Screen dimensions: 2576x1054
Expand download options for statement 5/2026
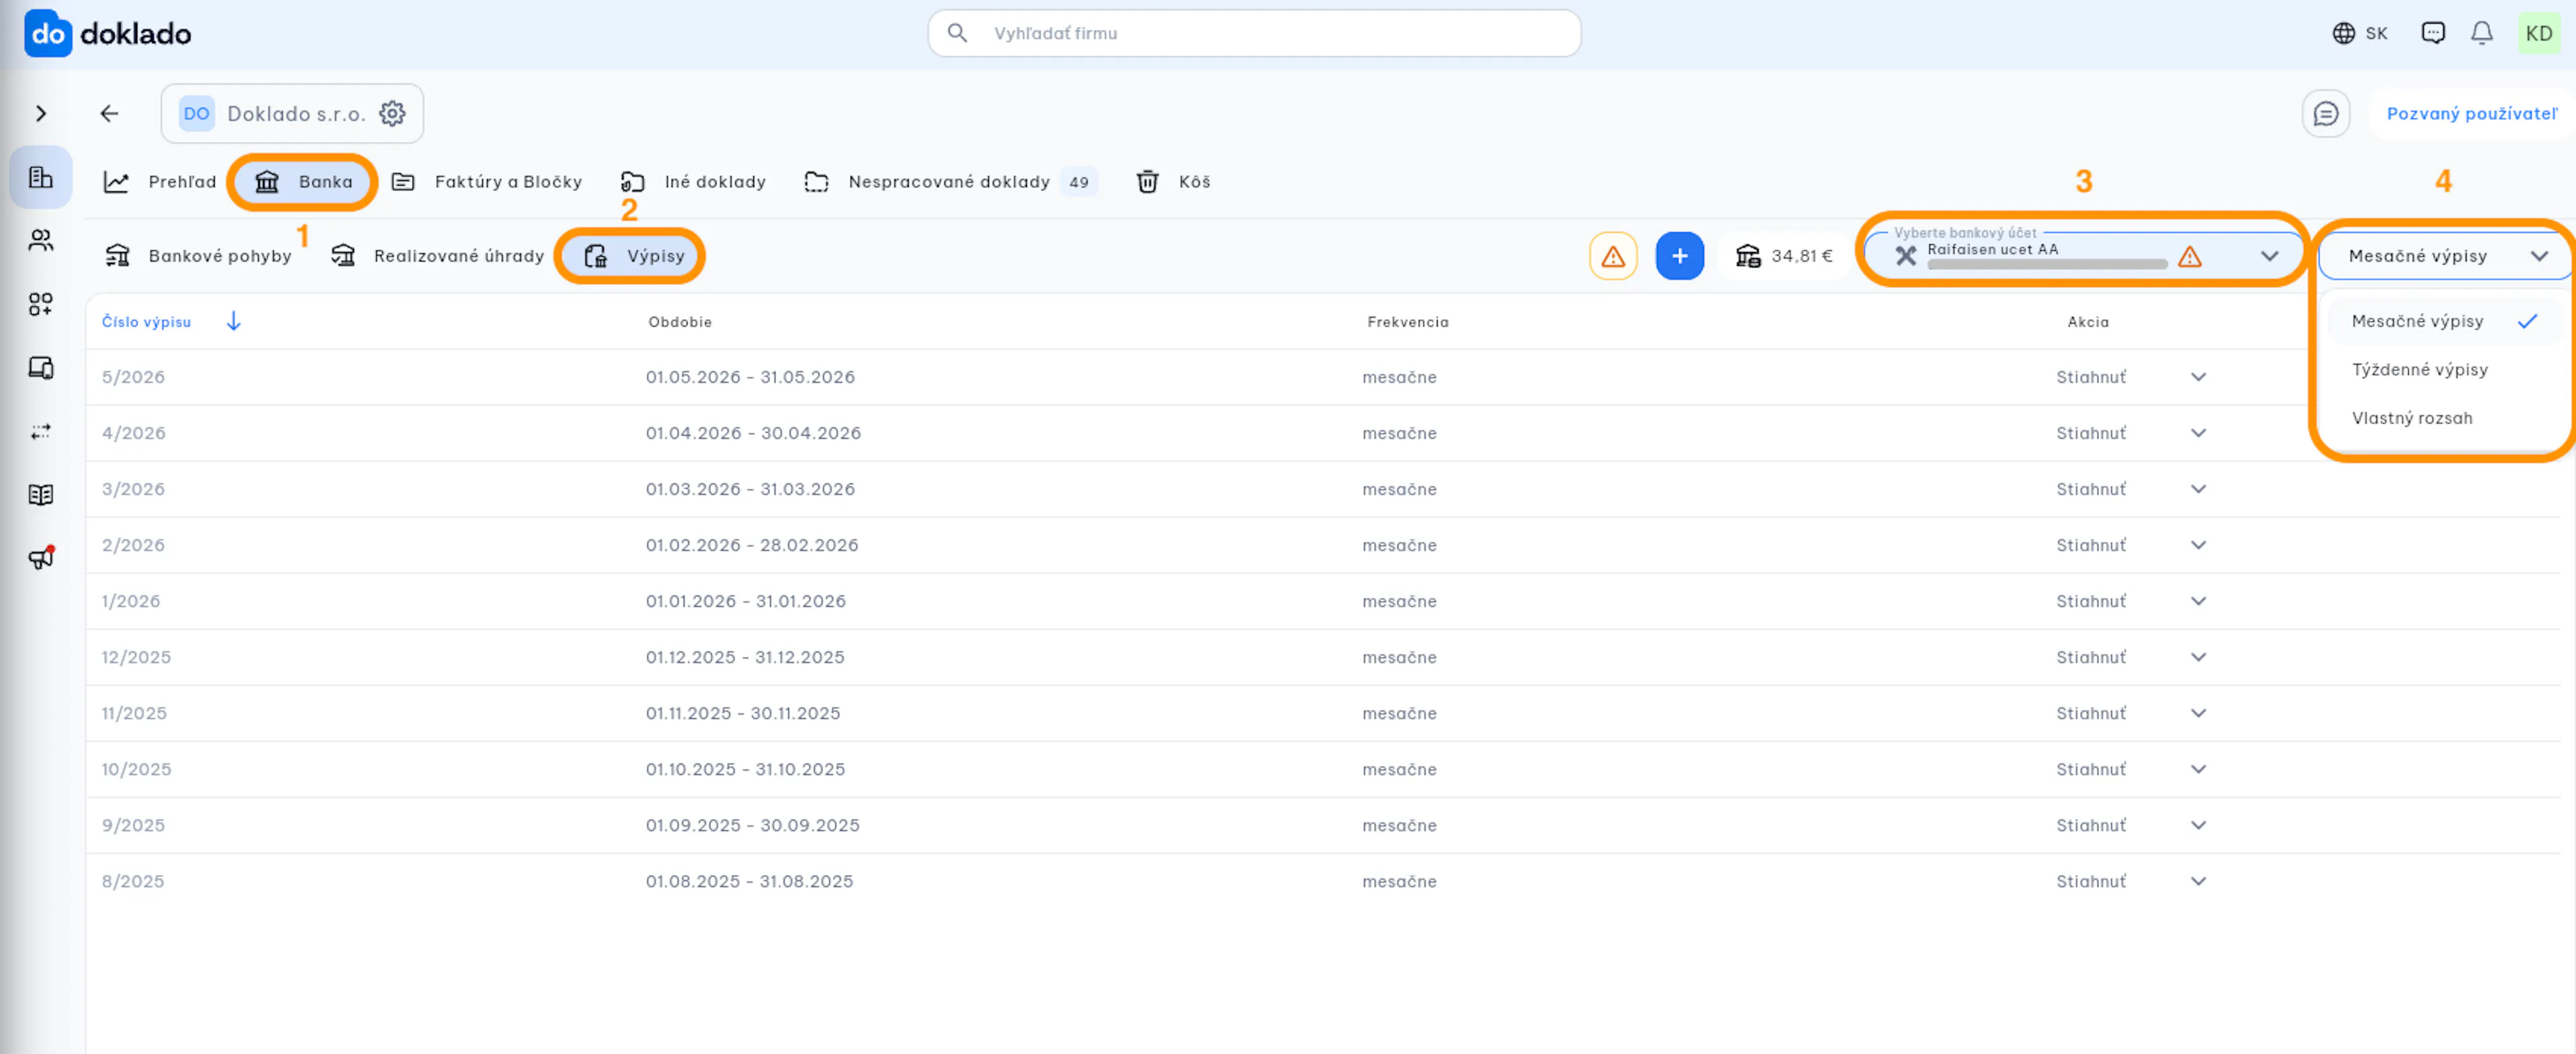(x=2198, y=377)
